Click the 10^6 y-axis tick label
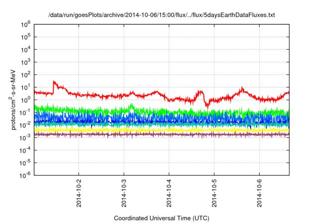The image size is (319, 223). click(x=25, y=24)
